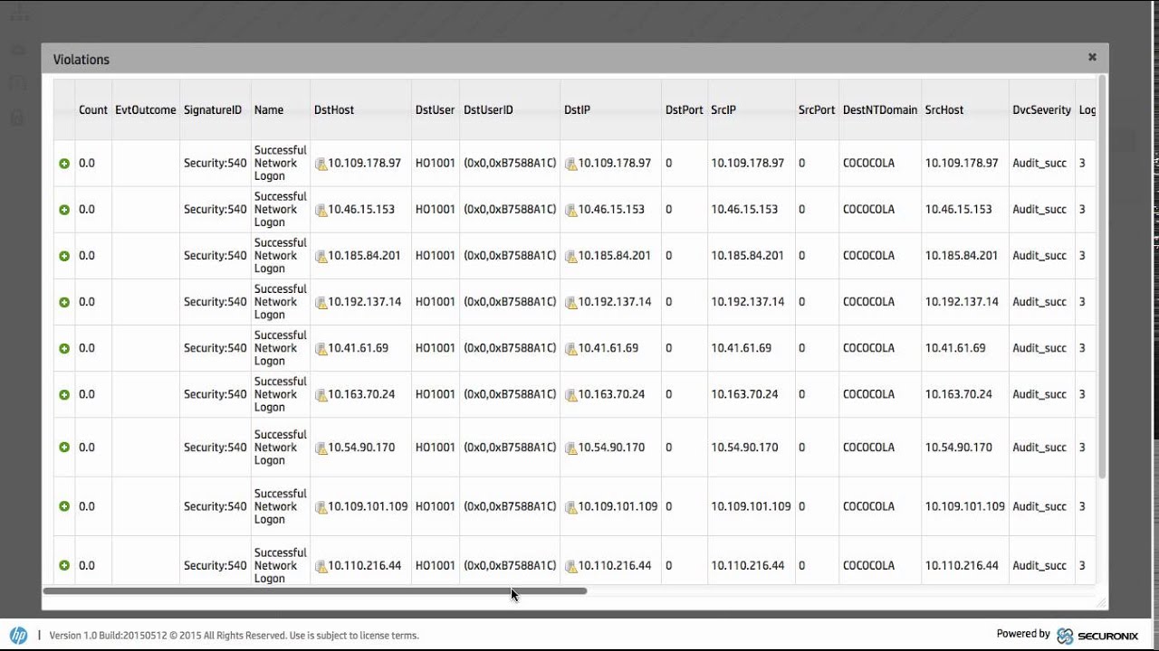This screenshot has height=651, width=1159.
Task: Click the warning icon in DstIP cell 10.41.61.69
Action: 570,348
